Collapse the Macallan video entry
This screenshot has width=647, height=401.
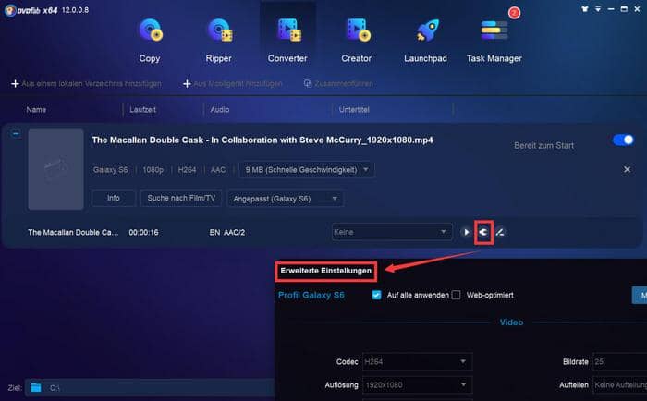[x=16, y=134]
